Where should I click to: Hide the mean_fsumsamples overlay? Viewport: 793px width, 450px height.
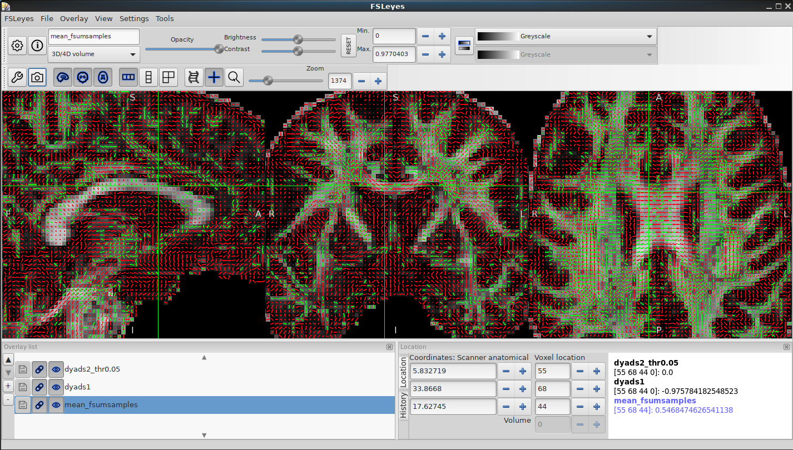click(56, 405)
